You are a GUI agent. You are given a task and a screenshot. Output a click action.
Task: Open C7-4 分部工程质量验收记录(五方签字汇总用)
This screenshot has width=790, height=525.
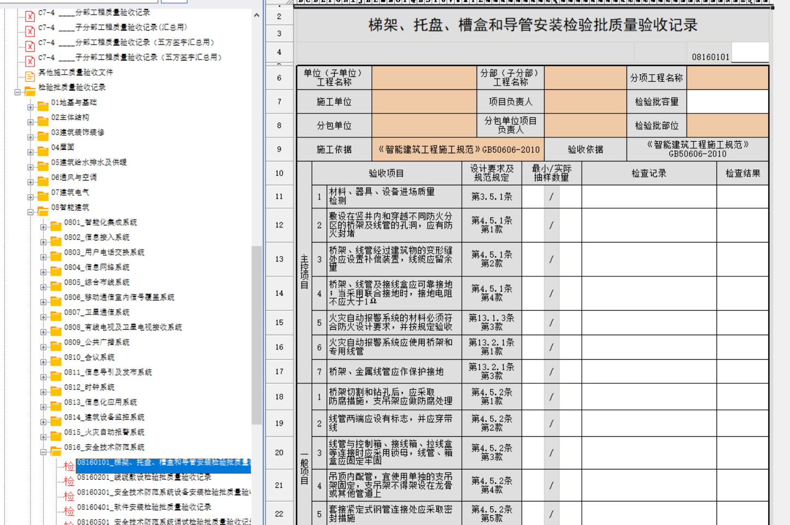(x=126, y=42)
